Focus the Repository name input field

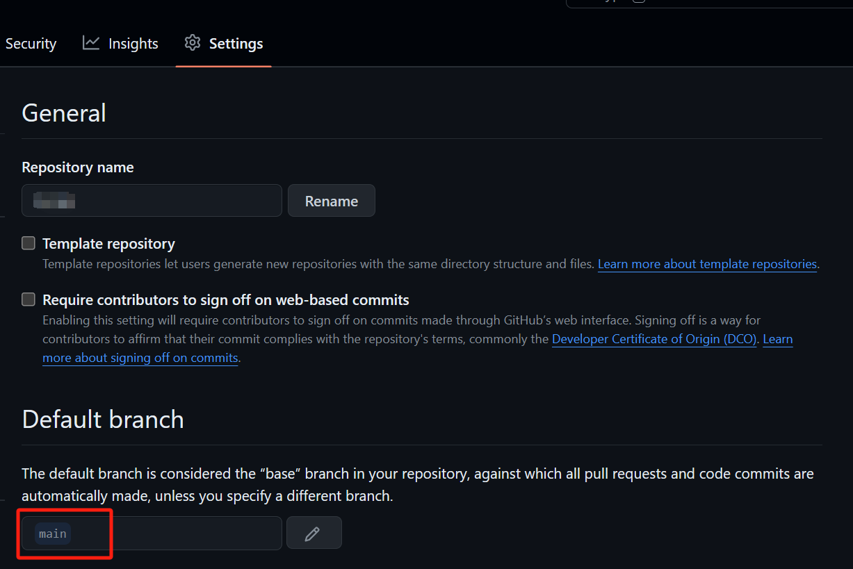(152, 201)
